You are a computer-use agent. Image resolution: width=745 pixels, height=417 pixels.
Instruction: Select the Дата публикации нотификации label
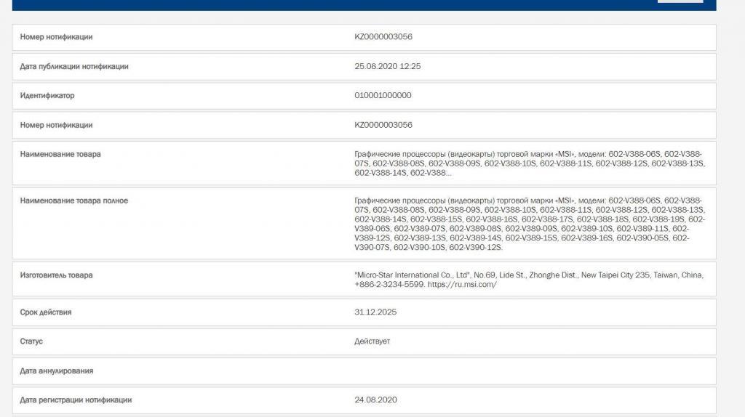coord(74,66)
